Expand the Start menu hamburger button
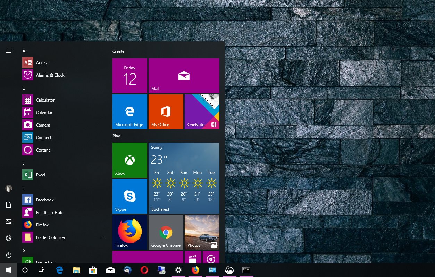Screen dimensions: 435x277 click(x=9, y=51)
